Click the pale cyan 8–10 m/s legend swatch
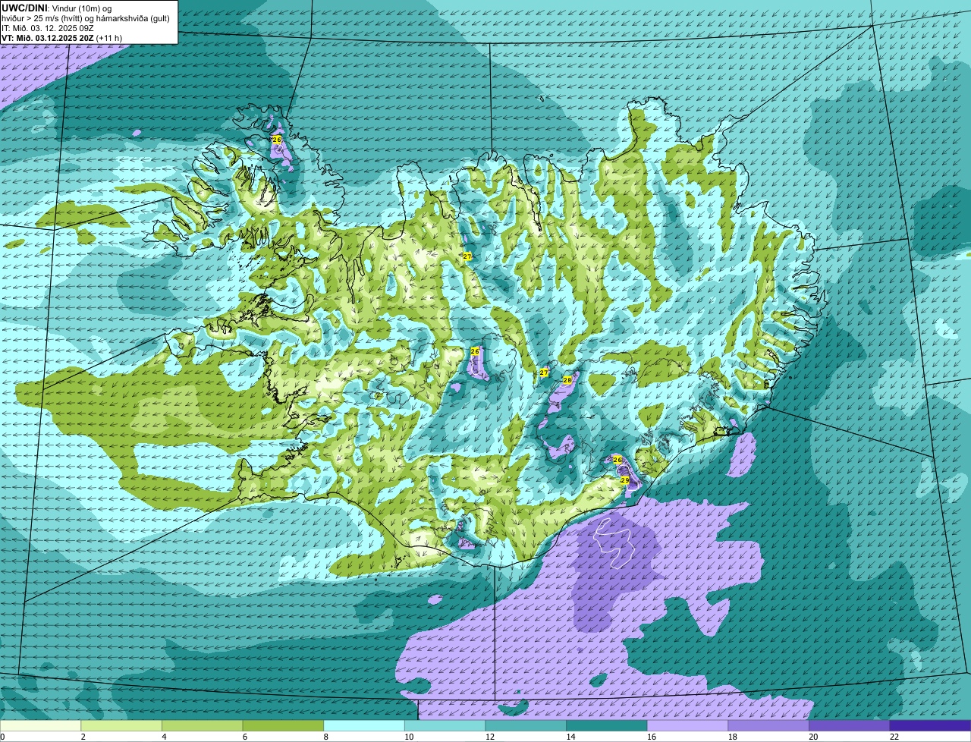Screen dimensions: 971x742 click(x=364, y=726)
